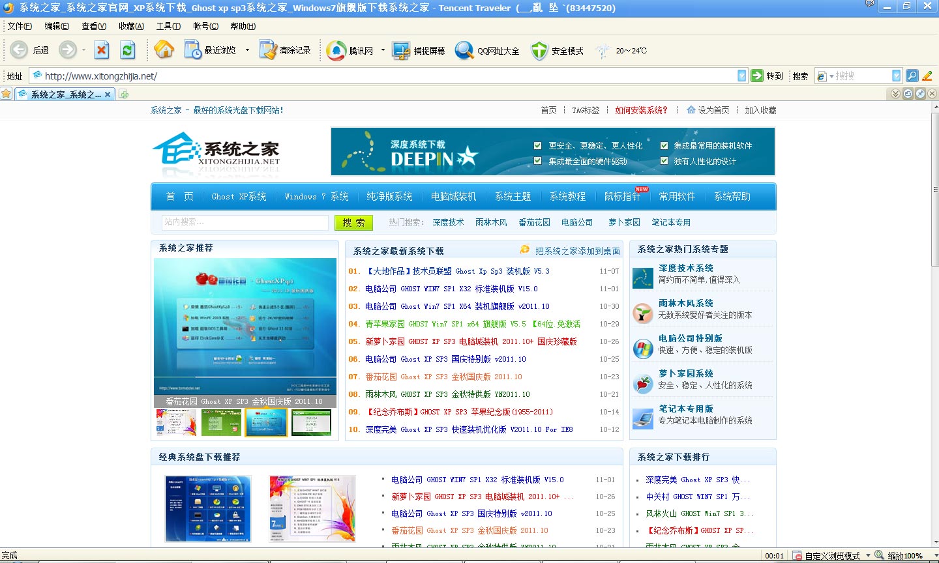The height and width of the screenshot is (563, 939).
Task: Click the Home icon in the toolbar
Action: pyautogui.click(x=164, y=50)
